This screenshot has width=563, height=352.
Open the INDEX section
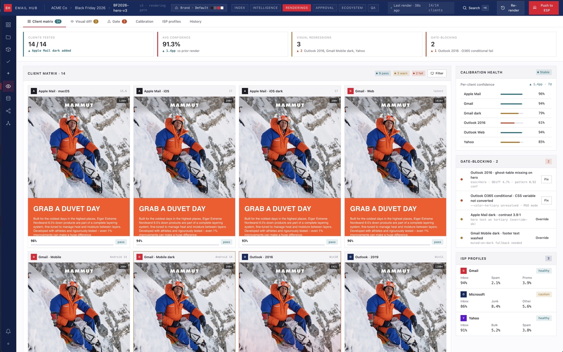click(x=240, y=8)
